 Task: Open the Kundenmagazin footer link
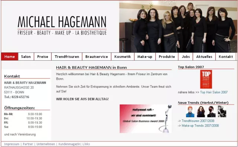(69, 144)
